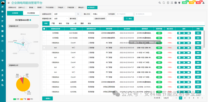Image resolution: width=208 pixels, height=102 pixels.
Task: Open video for the 08:47:29 alarm row
Action: pos(189,72)
